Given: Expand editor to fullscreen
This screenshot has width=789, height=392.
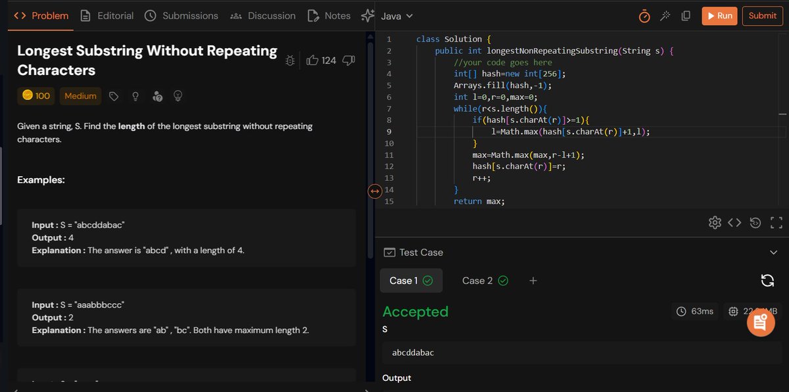Looking at the screenshot, I should pos(776,222).
